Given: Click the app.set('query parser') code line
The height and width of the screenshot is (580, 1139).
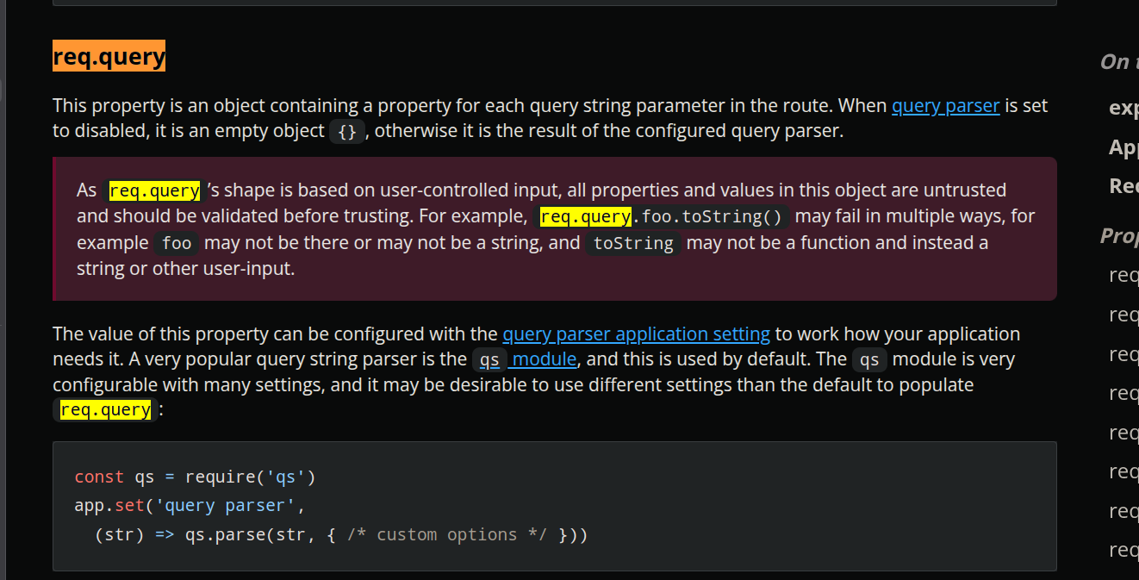Looking at the screenshot, I should coord(191,505).
